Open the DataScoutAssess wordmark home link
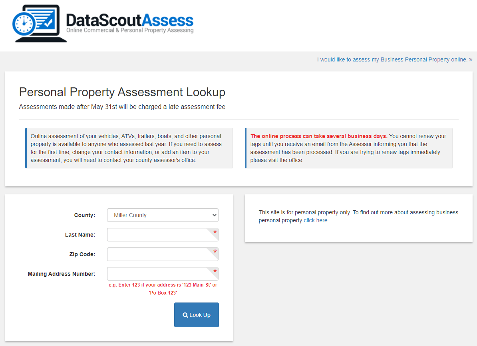This screenshot has width=477, height=346. pyautogui.click(x=129, y=23)
